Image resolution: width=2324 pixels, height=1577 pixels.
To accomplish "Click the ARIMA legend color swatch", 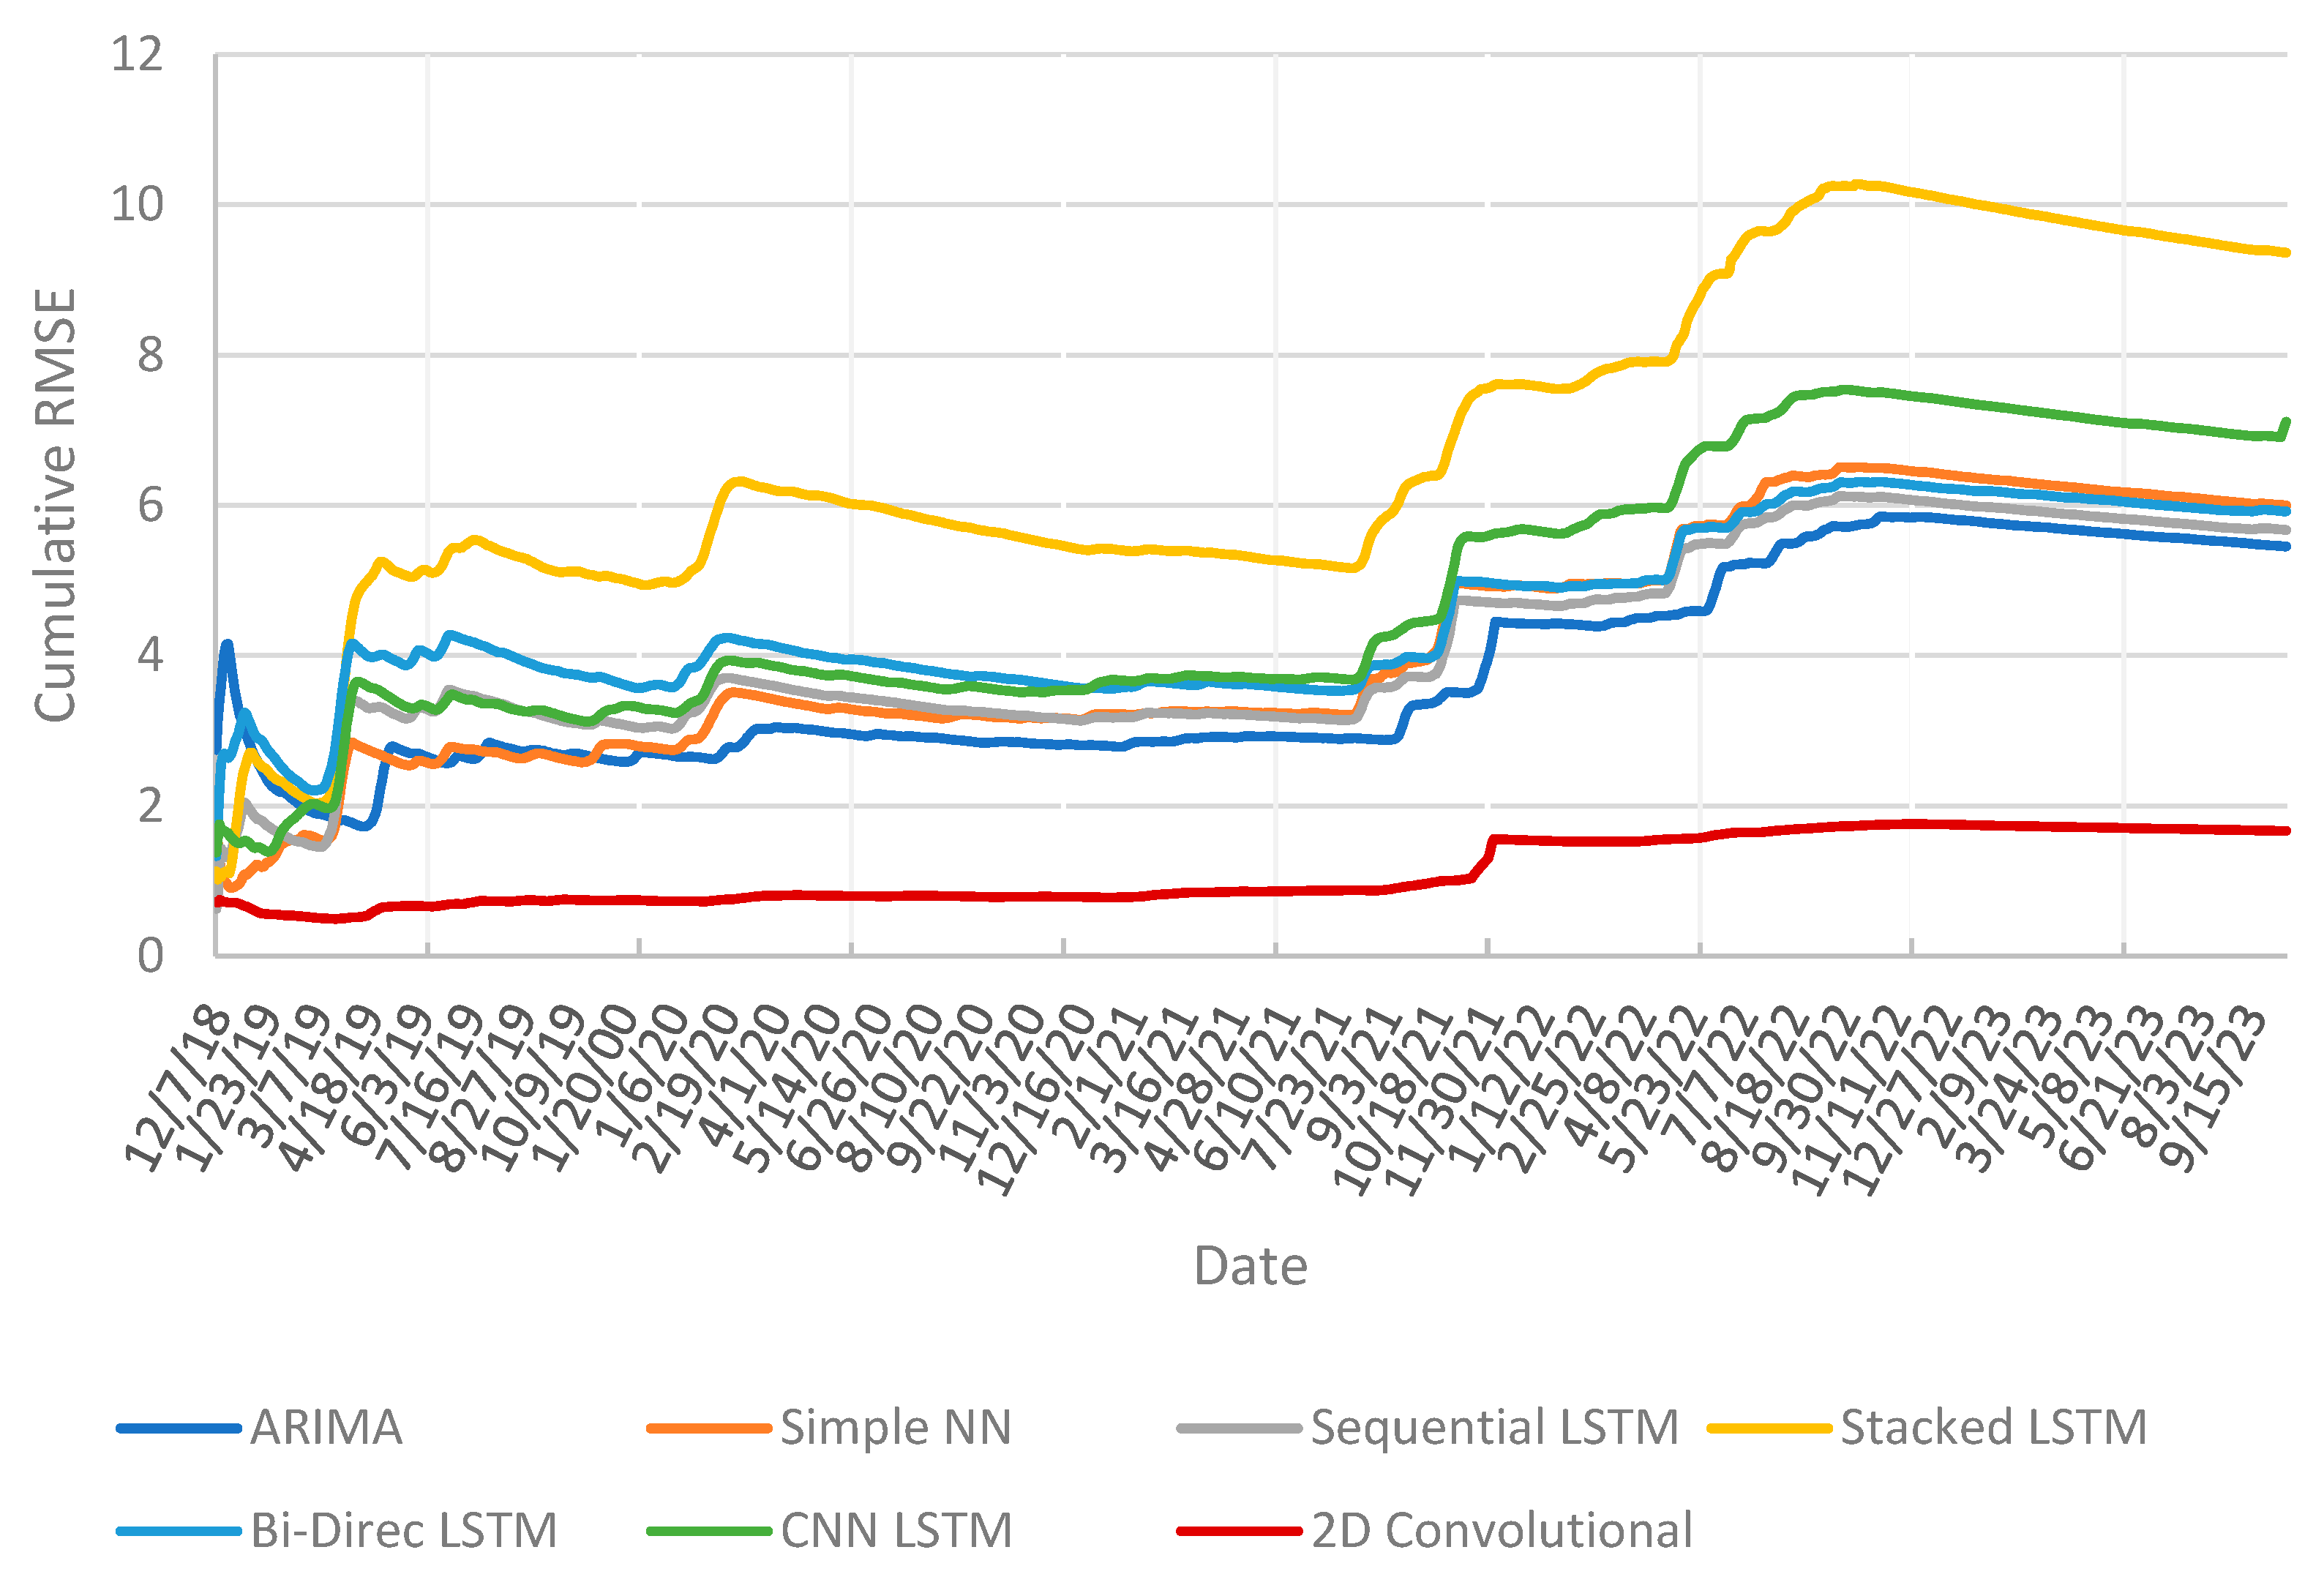I will coord(178,1429).
